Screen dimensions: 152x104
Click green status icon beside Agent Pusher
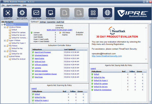pos(33,58)
